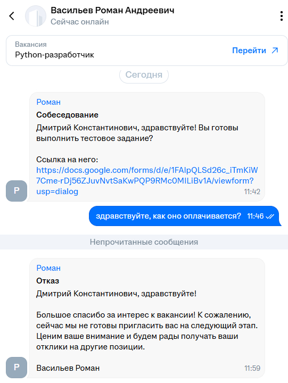Click the arrow icon next to Перейти
Screen dimensions: 288x383
coord(275,51)
